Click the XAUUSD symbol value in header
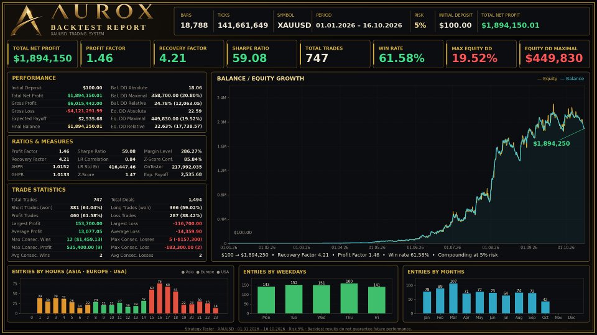This screenshot has width=597, height=335. tap(294, 25)
